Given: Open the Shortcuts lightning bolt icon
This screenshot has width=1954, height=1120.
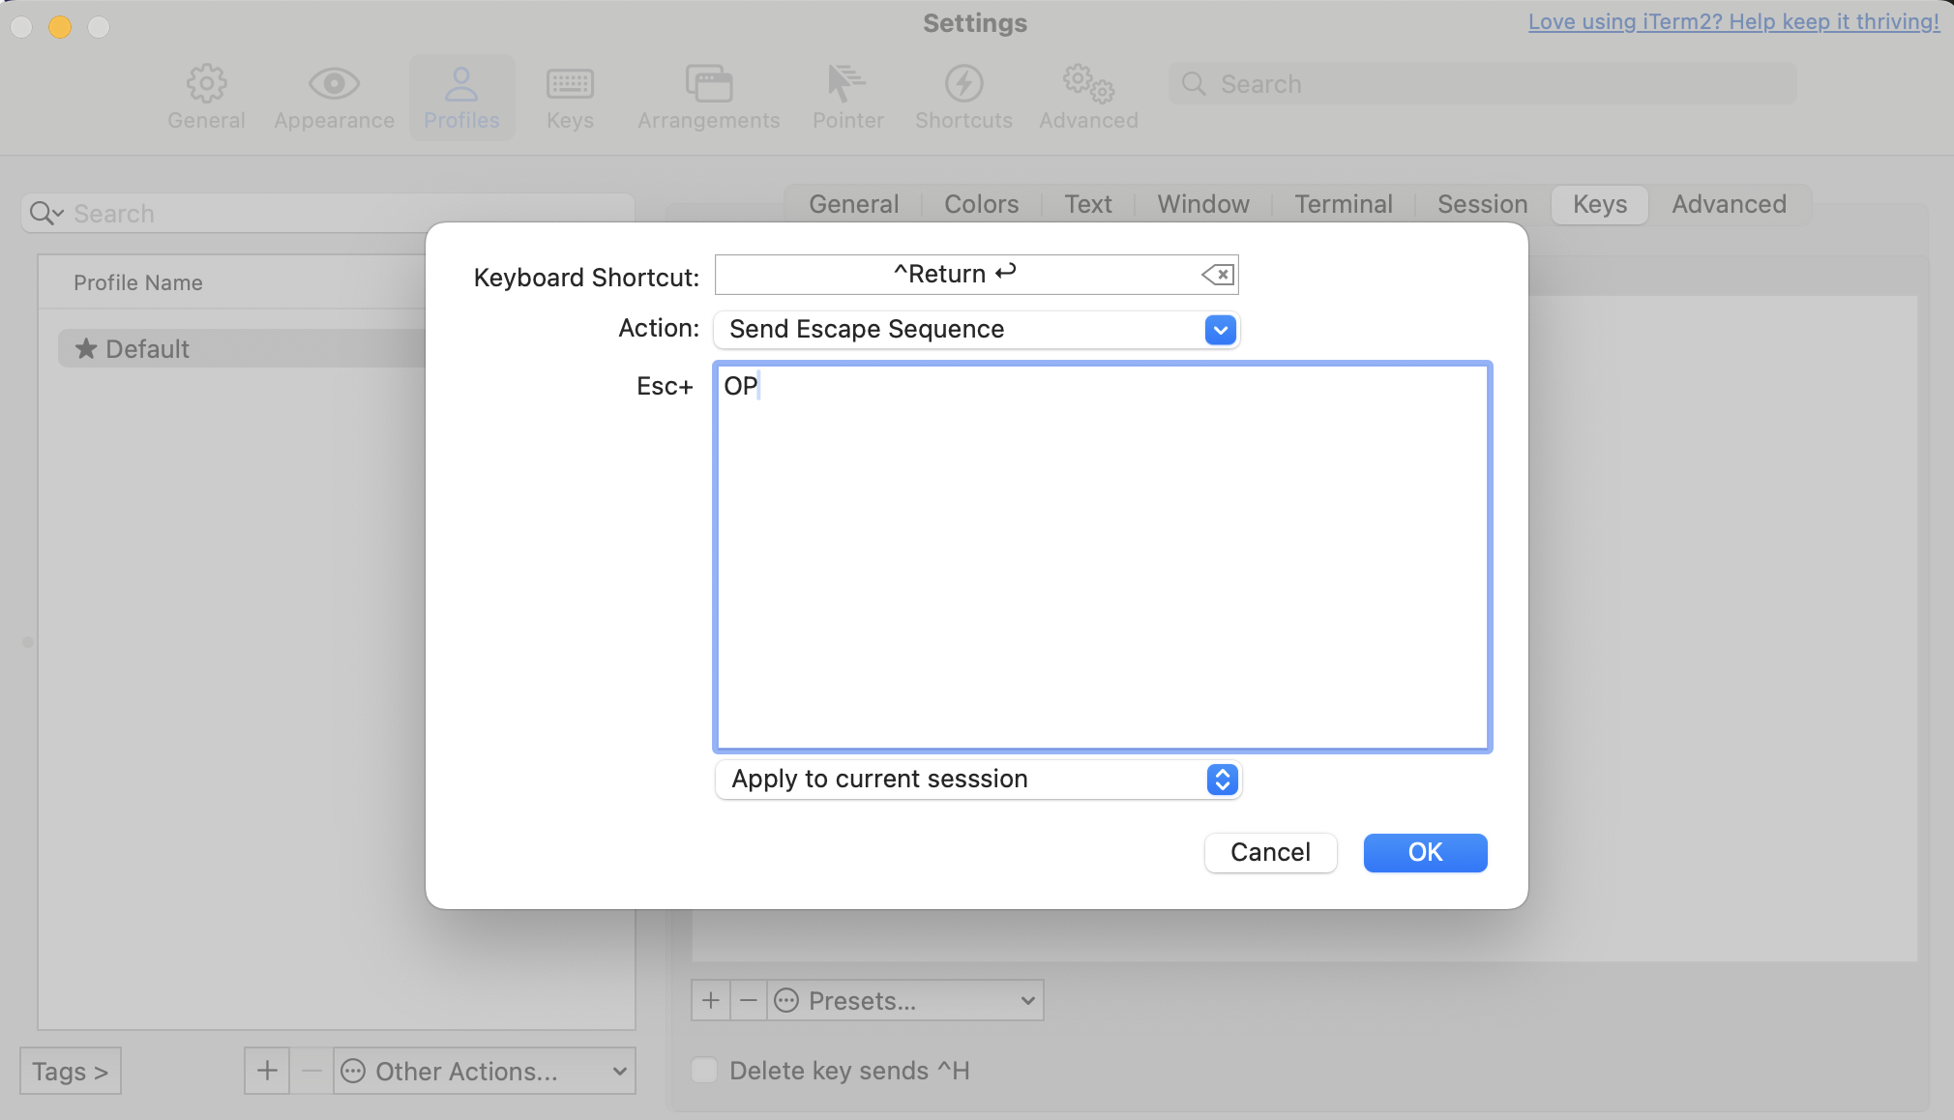Looking at the screenshot, I should point(963,84).
